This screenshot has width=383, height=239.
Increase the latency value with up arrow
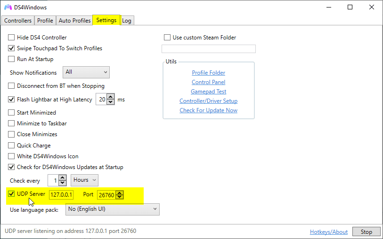pyautogui.click(x=111, y=97)
